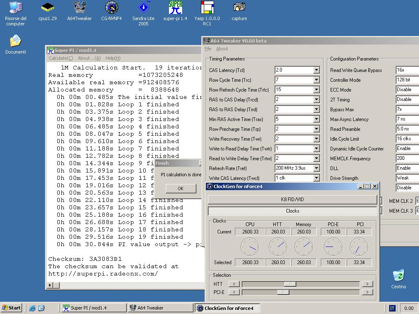Launch CG-NVNF4 desktop icon
The width and height of the screenshot is (419, 314).
click(x=111, y=11)
